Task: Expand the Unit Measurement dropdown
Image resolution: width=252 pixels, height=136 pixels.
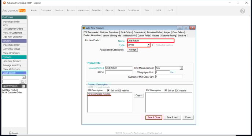Action: pos(181,68)
